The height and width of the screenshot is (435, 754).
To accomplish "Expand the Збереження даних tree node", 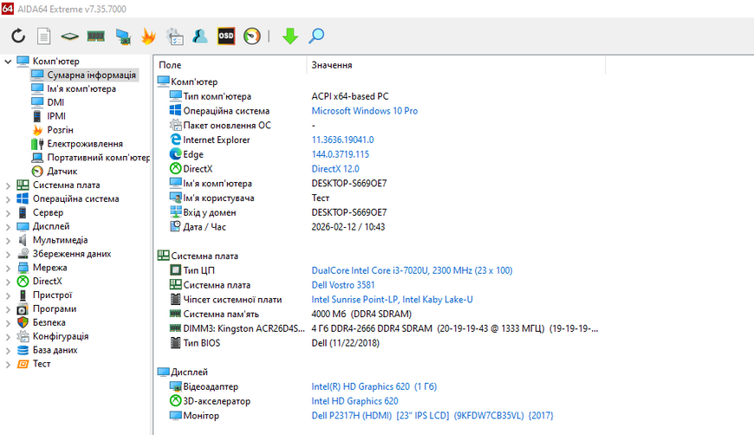I will click(8, 254).
